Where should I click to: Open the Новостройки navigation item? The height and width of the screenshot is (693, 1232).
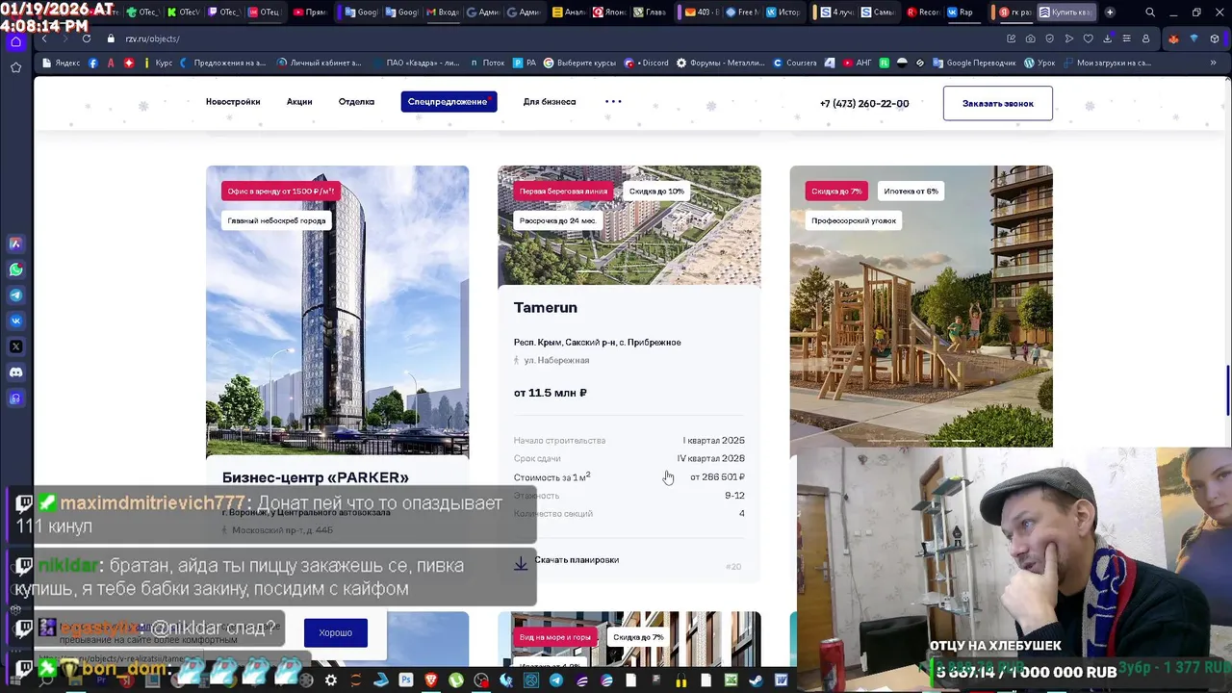tap(233, 101)
